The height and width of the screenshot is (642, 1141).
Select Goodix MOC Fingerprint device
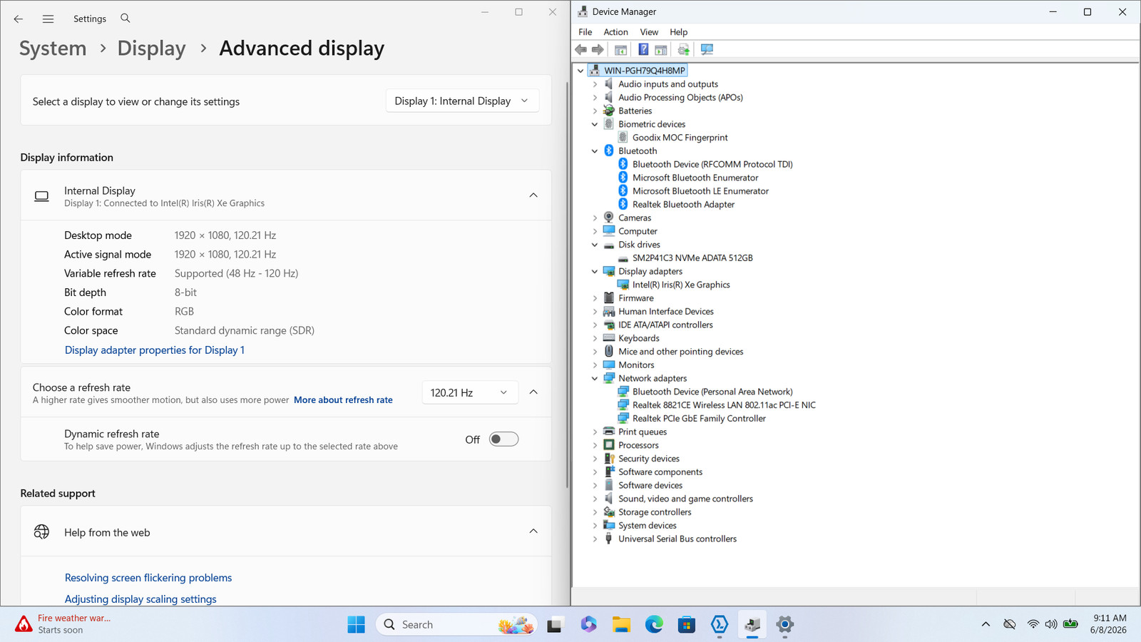(x=680, y=138)
